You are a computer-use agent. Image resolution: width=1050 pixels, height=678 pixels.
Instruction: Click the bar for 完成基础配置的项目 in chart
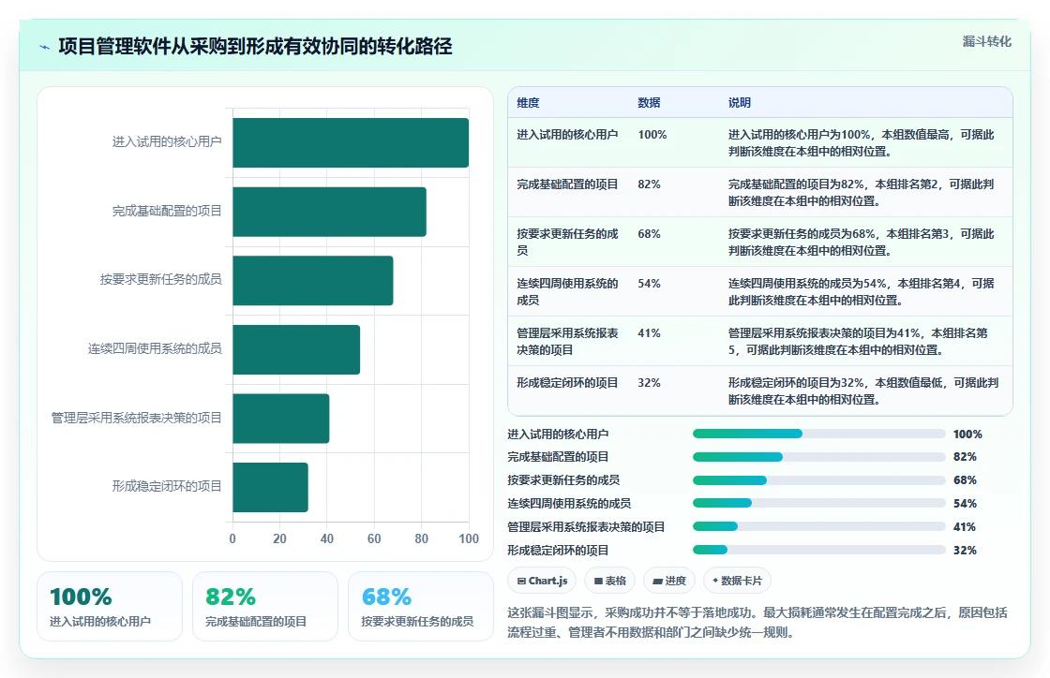click(329, 212)
